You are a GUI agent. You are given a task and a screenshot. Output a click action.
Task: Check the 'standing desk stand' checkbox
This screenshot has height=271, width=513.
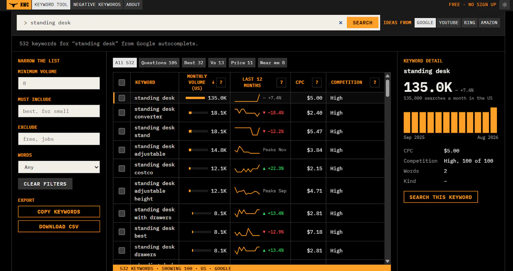coord(122,131)
